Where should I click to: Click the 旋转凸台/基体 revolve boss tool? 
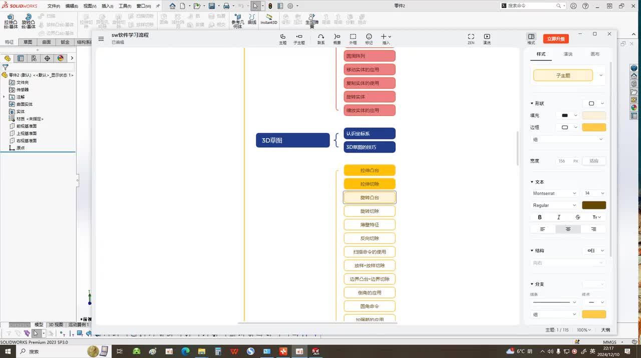coord(28,21)
